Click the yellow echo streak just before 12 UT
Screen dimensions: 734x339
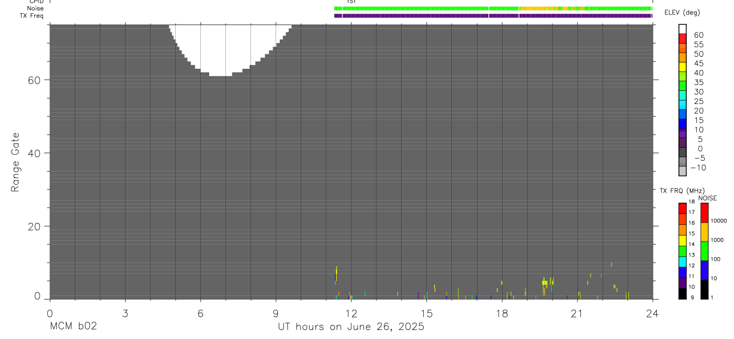tap(337, 273)
